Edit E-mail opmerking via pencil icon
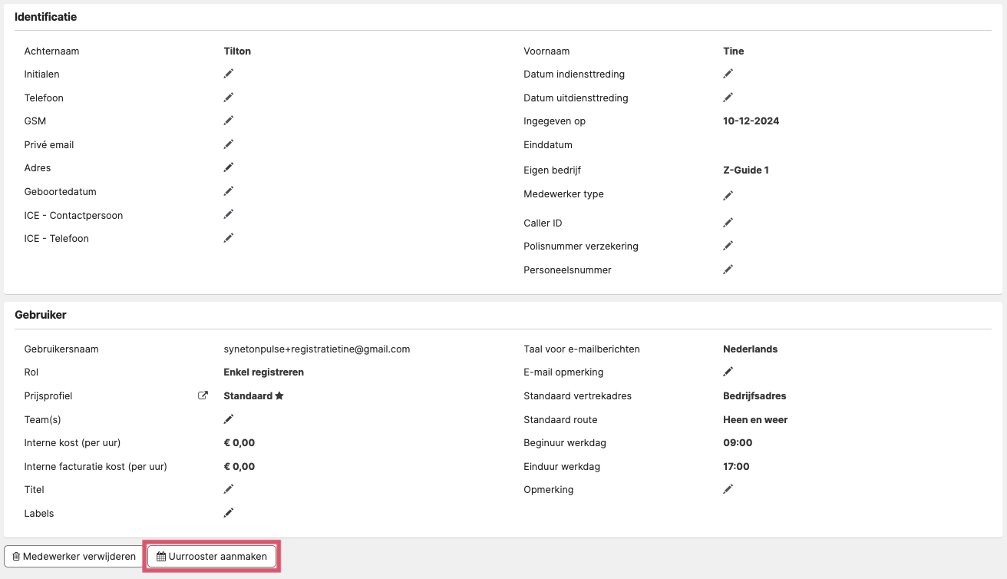This screenshot has width=1007, height=579. (x=728, y=372)
